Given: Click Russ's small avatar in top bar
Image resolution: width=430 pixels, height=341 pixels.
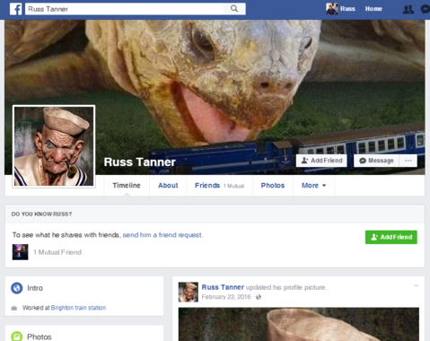Looking at the screenshot, I should (x=332, y=9).
